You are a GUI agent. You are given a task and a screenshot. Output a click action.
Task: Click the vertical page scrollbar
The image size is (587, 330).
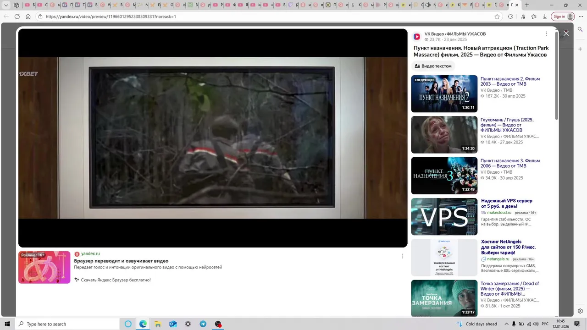click(x=557, y=76)
